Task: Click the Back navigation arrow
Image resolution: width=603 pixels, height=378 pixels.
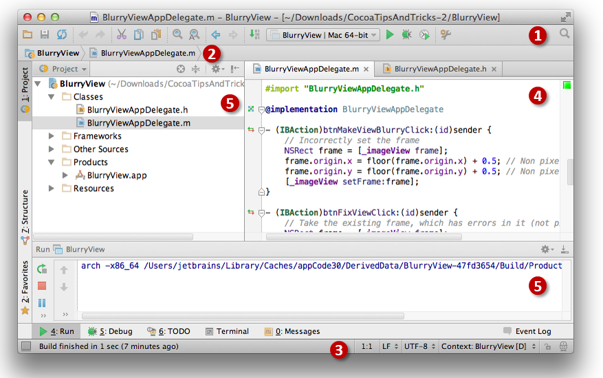Action: click(215, 34)
